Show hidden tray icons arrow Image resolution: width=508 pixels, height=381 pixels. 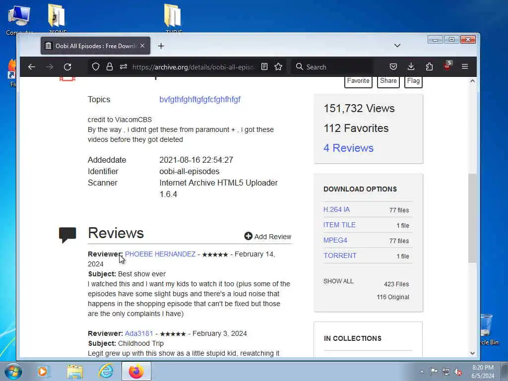tap(422, 372)
